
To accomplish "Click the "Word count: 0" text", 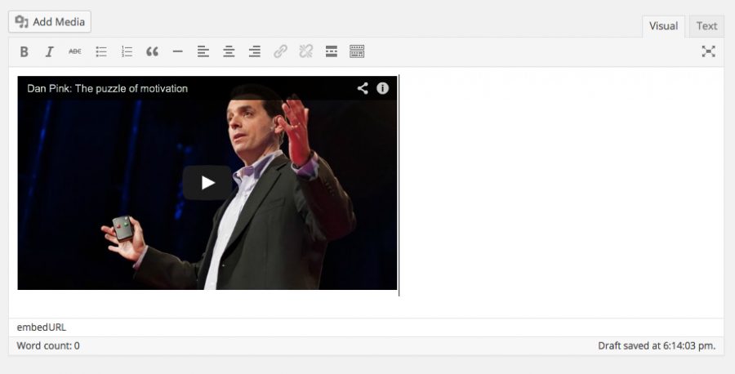I will click(x=48, y=346).
